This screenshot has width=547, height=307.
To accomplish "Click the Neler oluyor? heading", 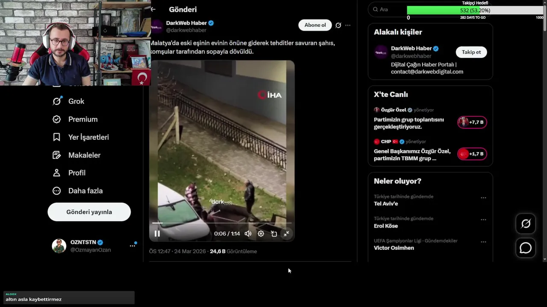I will tap(397, 181).
